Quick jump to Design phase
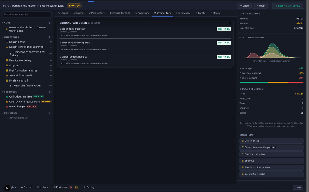Image resolution: width=309 pixels, height=192 pixels. [x=271, y=141]
